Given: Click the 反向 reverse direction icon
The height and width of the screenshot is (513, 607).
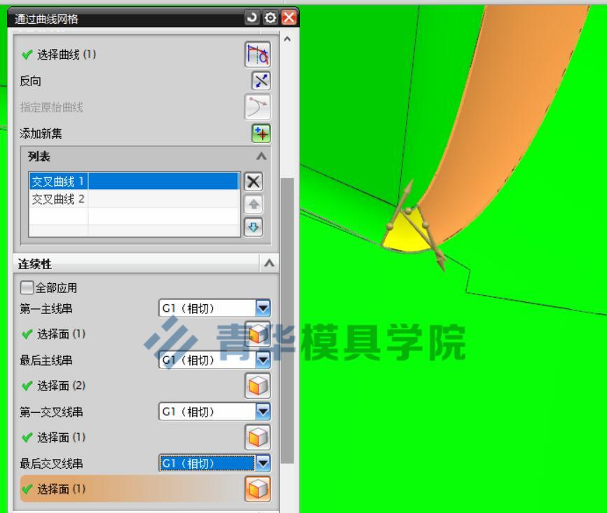Looking at the screenshot, I should click(261, 81).
